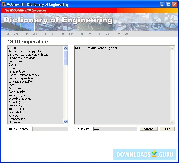Select 'Kick's law' entry

pos(14,88)
